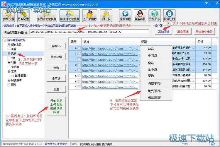
Task: Collapse the 套装 tree node
Action: click(9, 71)
